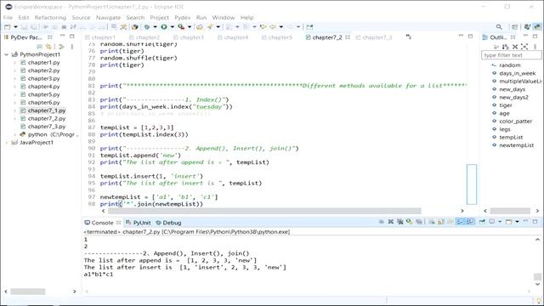The height and width of the screenshot is (306, 544).
Task: Click the editor horizontal scrollbar
Action: (264, 211)
